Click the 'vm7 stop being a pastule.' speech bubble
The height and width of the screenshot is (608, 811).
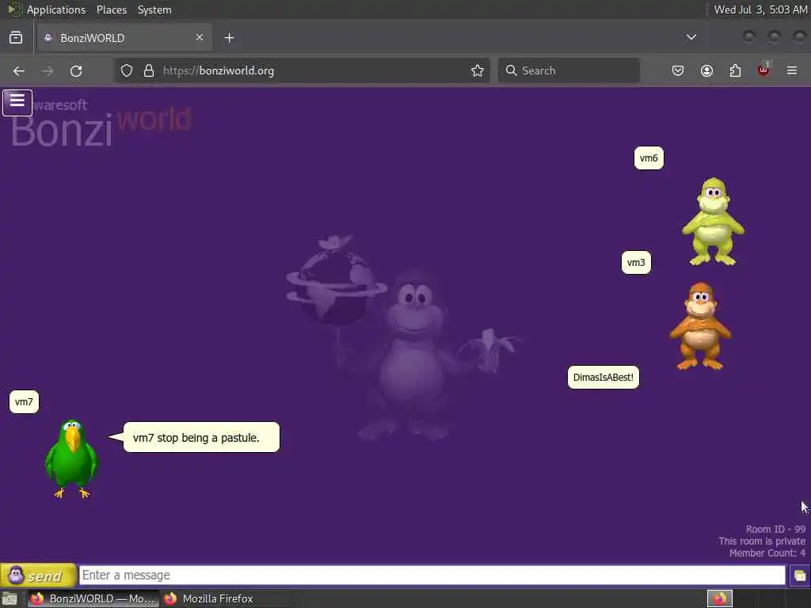pos(201,437)
